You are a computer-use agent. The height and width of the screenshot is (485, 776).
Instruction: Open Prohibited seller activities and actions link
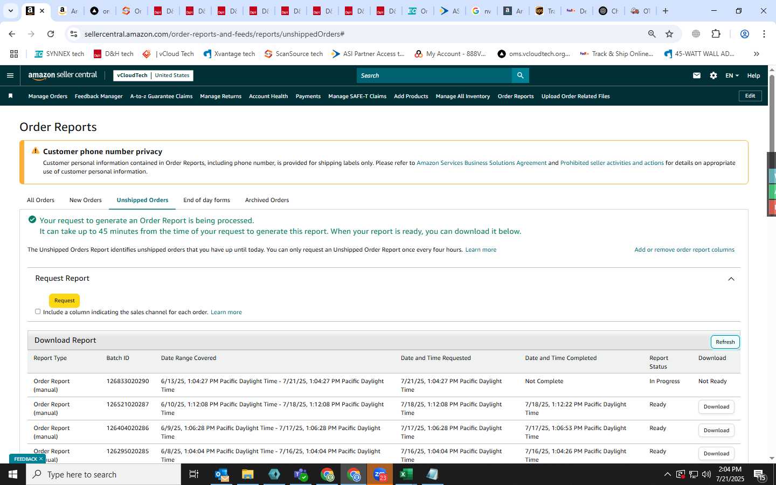(612, 163)
